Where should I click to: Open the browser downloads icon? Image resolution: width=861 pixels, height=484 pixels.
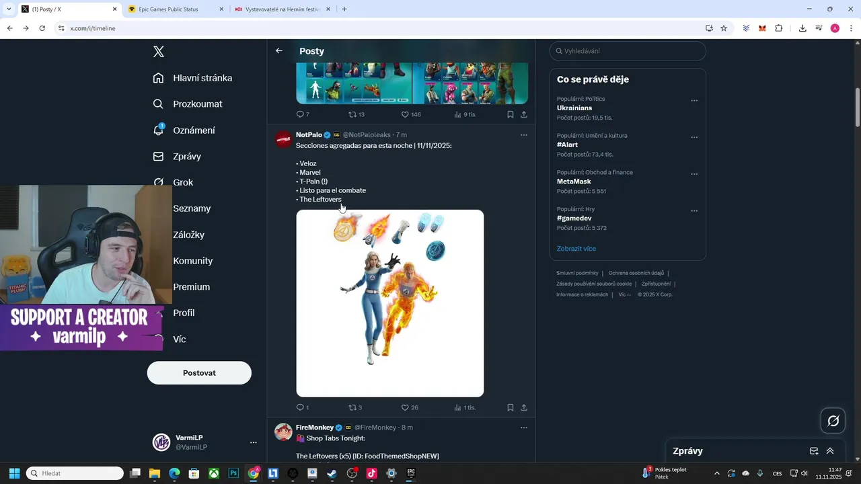802,28
